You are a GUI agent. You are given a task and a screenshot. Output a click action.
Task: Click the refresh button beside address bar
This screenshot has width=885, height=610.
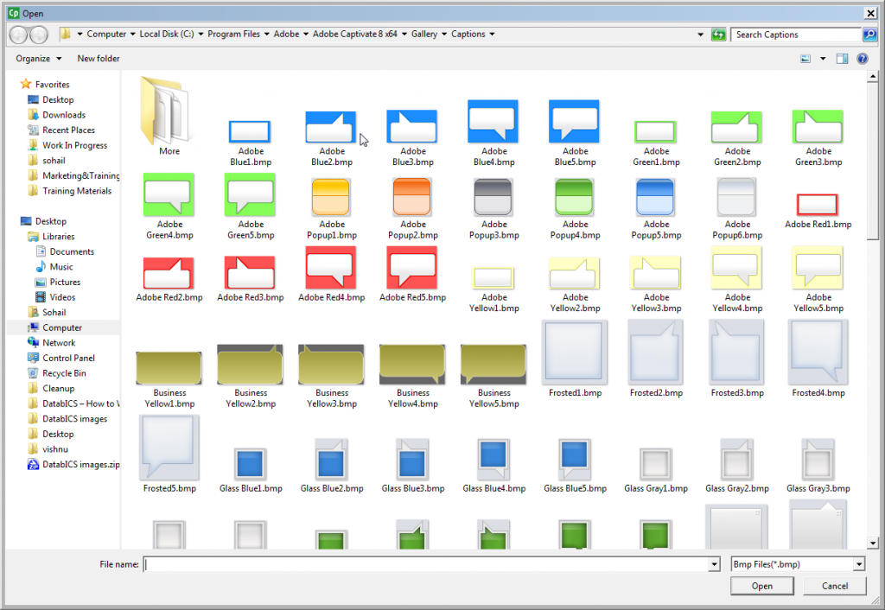click(x=718, y=35)
